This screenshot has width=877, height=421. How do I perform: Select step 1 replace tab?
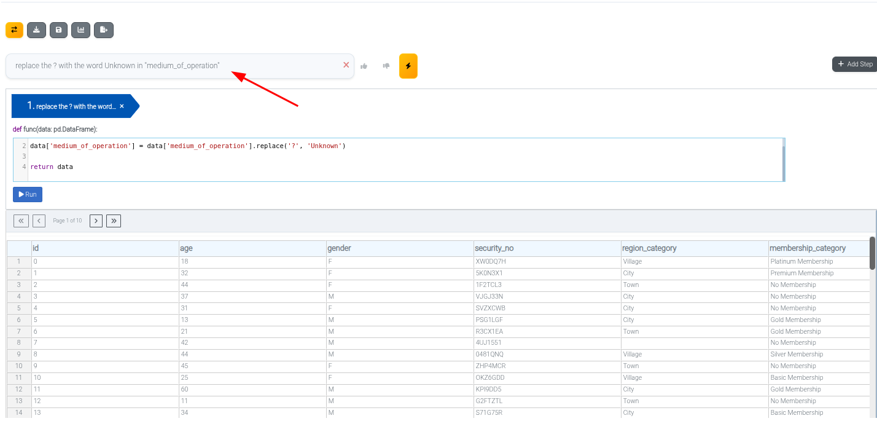click(x=71, y=106)
